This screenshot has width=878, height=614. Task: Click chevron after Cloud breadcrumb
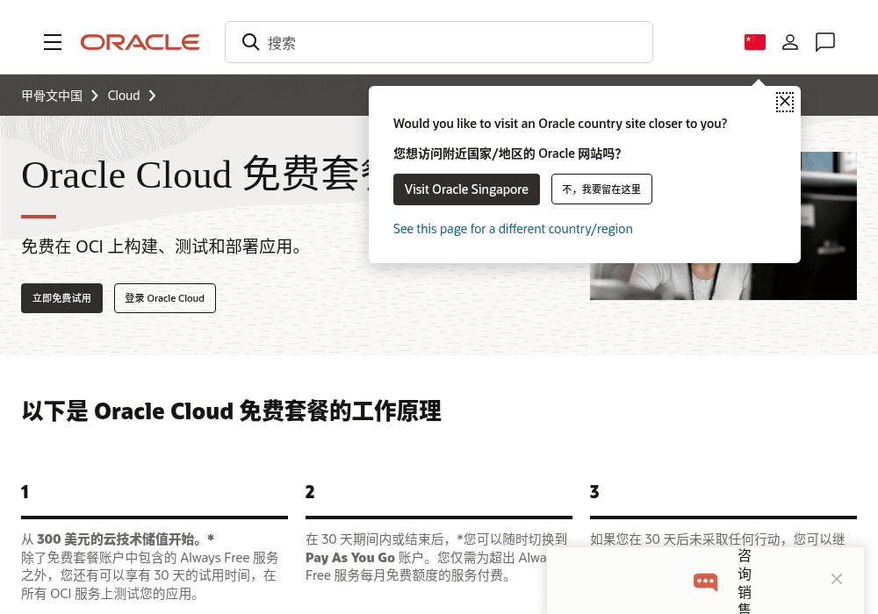click(x=152, y=96)
